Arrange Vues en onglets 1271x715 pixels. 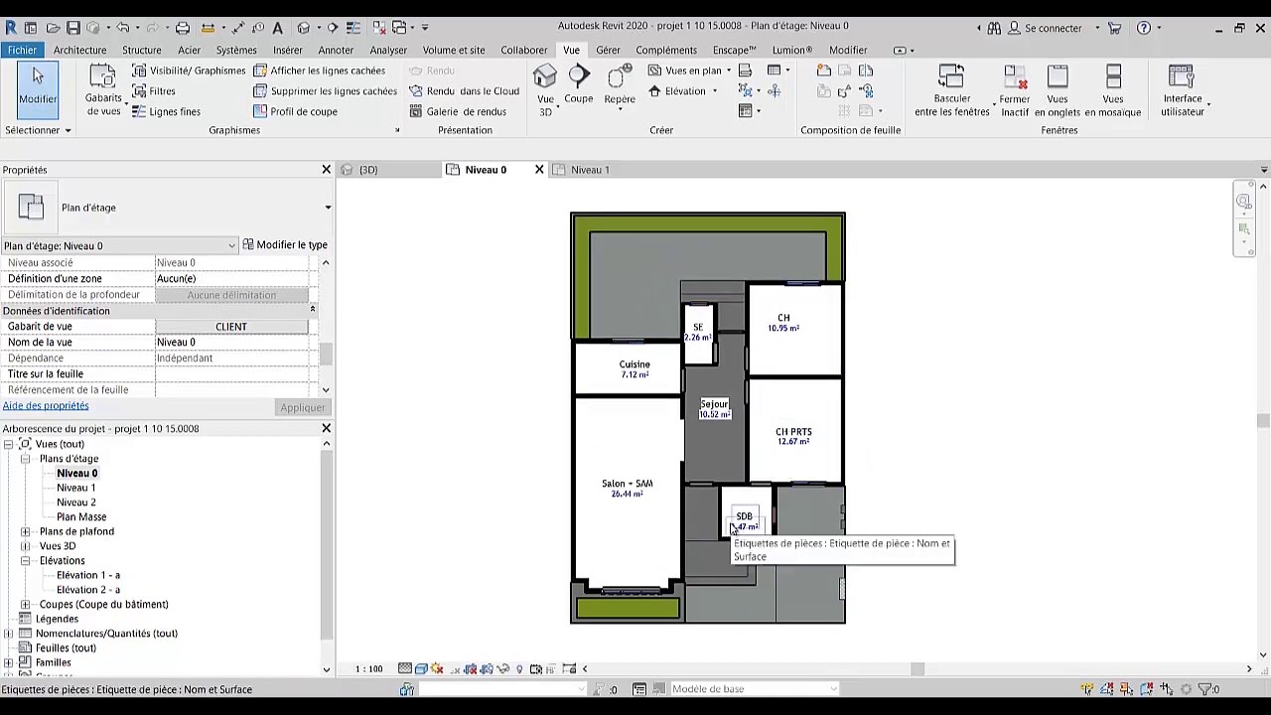1058,90
